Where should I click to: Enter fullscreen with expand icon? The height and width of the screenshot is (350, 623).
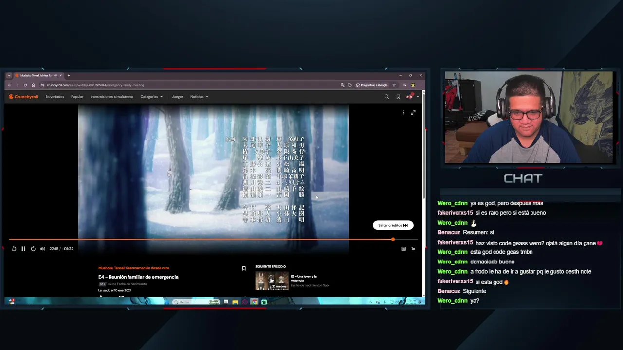point(413,112)
